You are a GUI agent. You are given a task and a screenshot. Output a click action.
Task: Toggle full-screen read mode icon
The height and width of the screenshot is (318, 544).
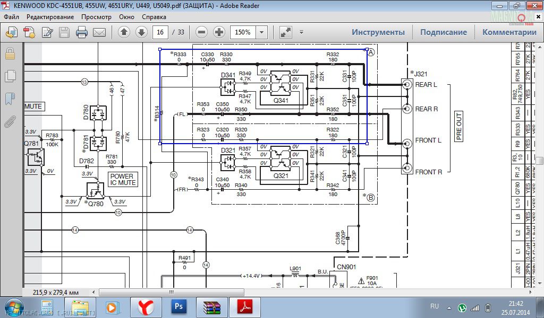[285, 32]
